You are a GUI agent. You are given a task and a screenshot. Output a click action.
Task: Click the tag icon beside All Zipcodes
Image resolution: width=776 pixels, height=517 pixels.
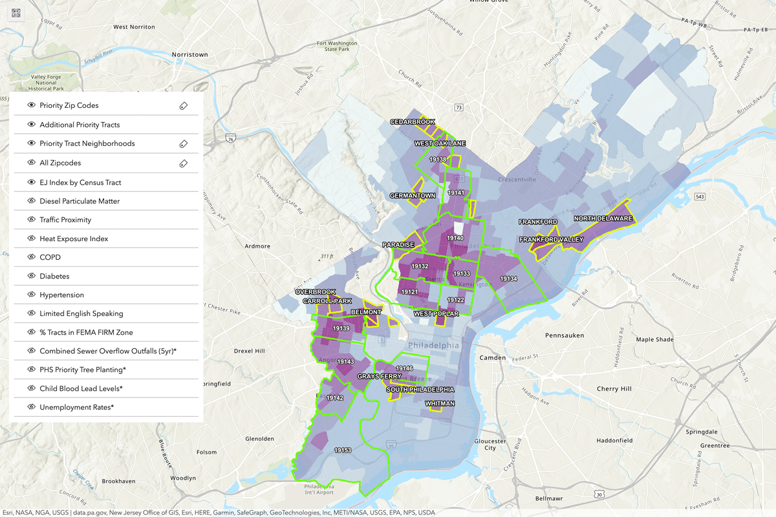click(184, 162)
